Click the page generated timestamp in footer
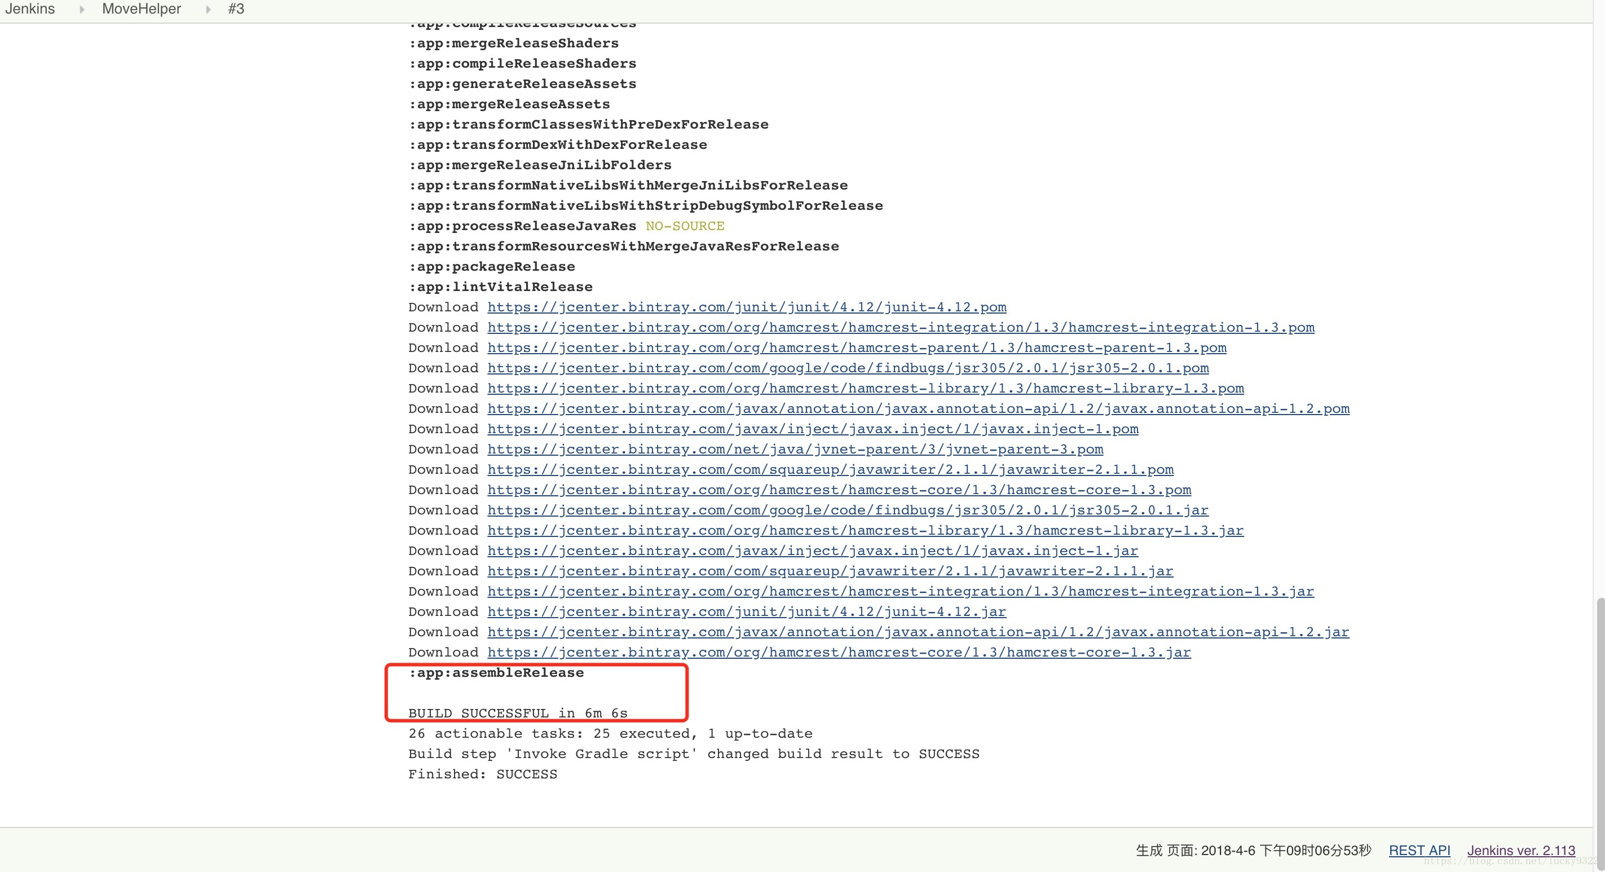 pos(1254,851)
